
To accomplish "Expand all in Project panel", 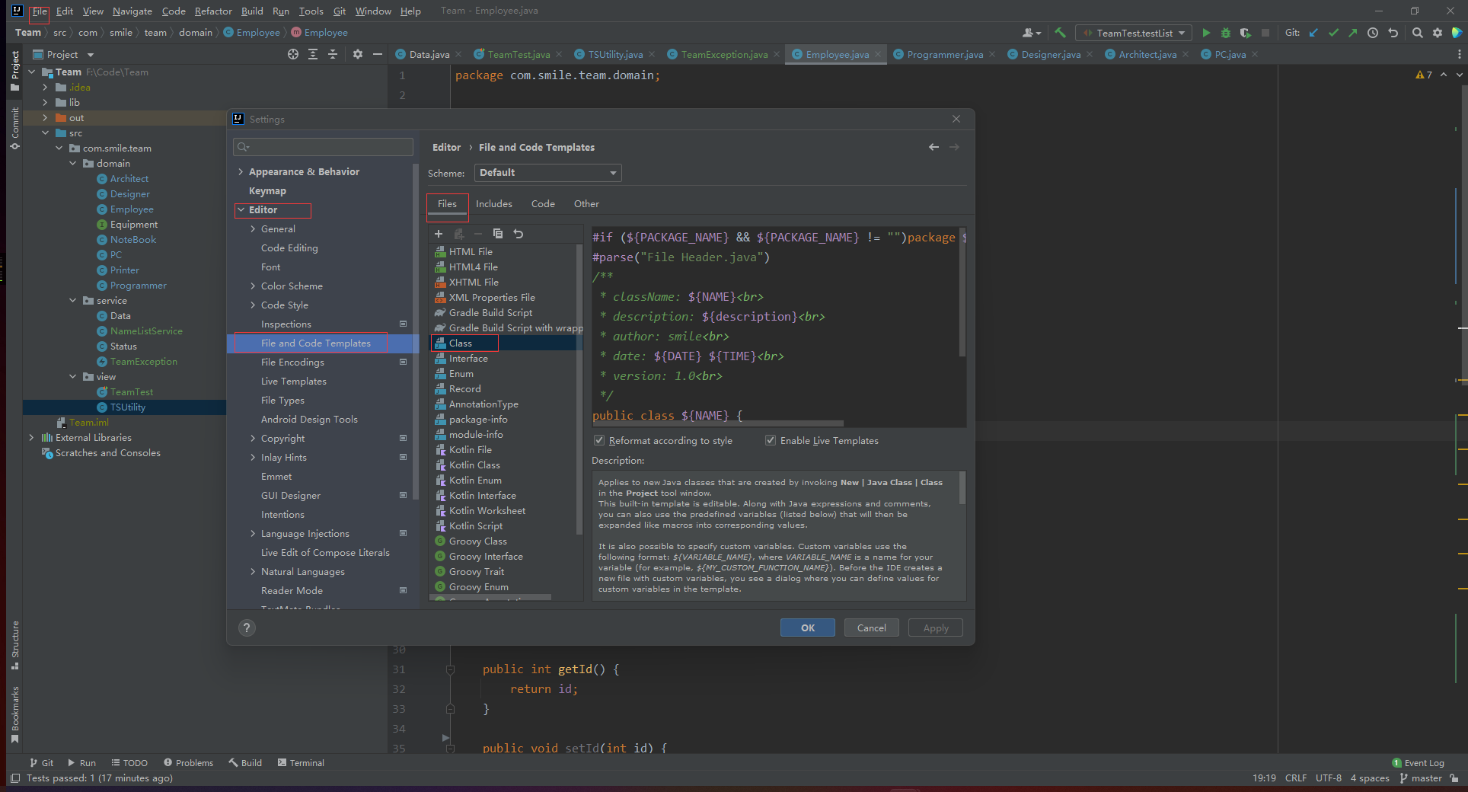I will [x=313, y=54].
